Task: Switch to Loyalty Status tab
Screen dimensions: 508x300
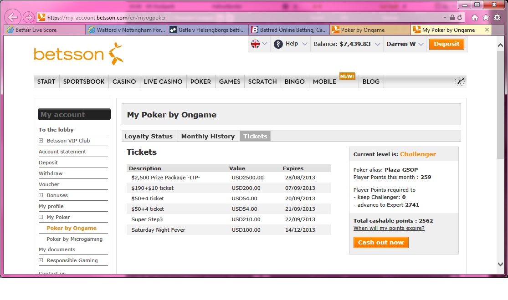Action: tap(149, 136)
